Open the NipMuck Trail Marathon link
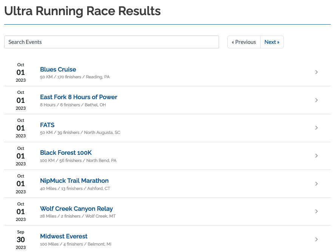Viewport: 333px width, 252px height. coord(74,181)
